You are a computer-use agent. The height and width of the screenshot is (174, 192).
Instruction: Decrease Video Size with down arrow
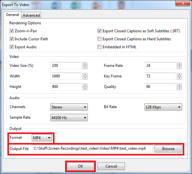point(85,67)
